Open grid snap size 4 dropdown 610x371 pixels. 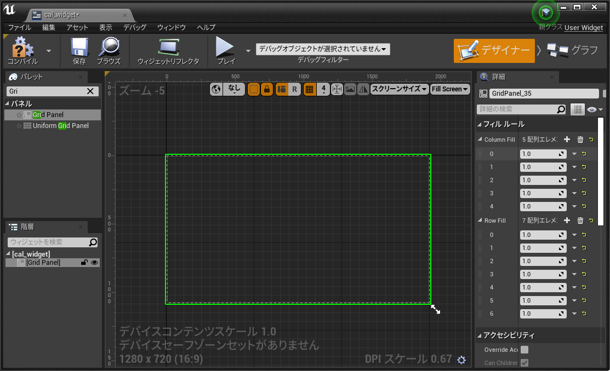(x=323, y=89)
